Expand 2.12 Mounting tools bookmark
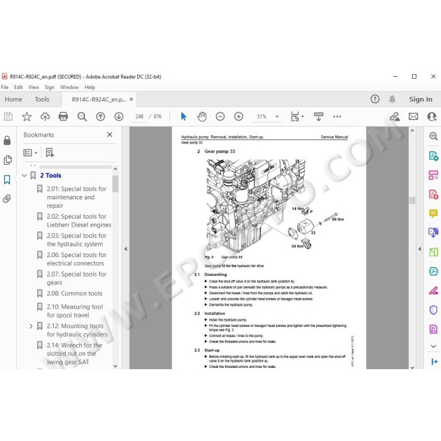The height and width of the screenshot is (441, 441). pyautogui.click(x=31, y=326)
